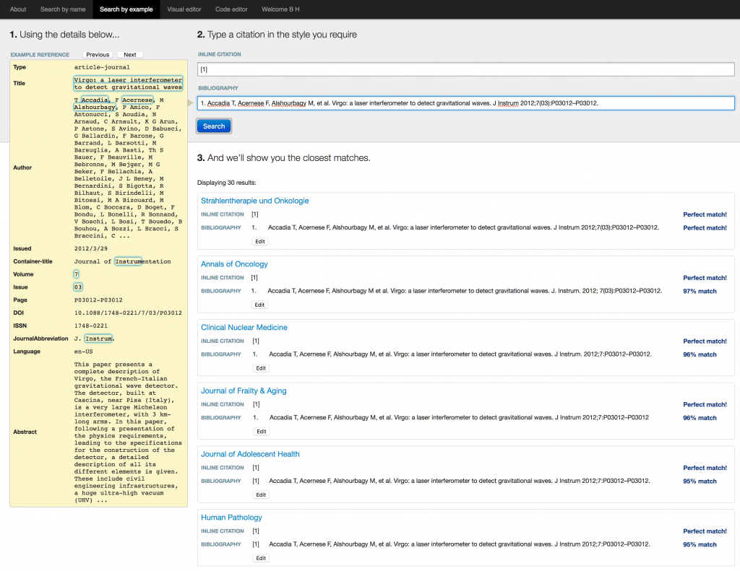Edit the Journal of Frailty & Aging style
740x571 pixels.
point(262,432)
